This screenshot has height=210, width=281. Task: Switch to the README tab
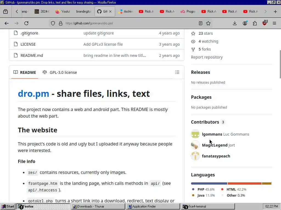click(x=25, y=72)
